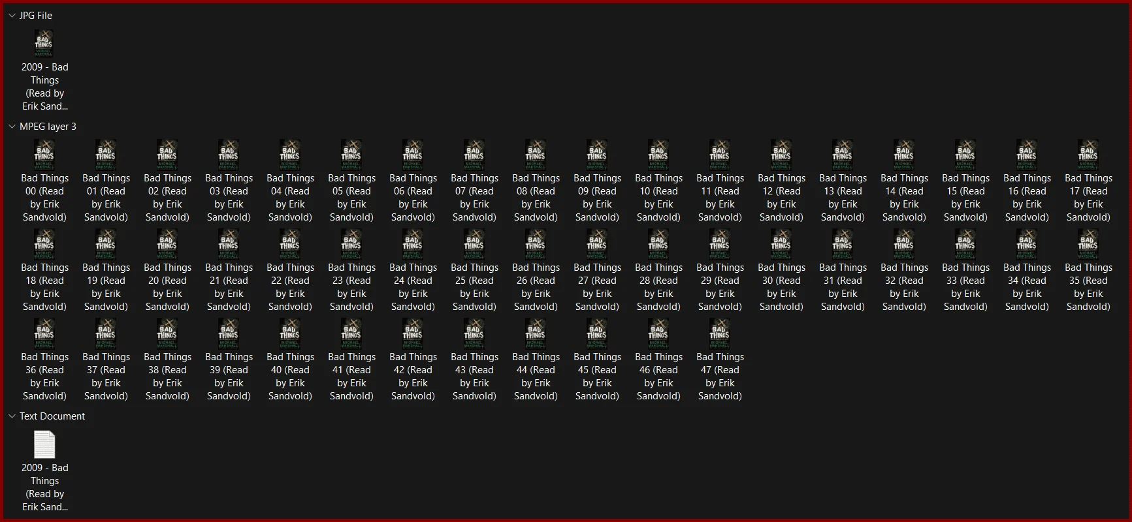Select Bad Things 21 audio file icon
The width and height of the screenshot is (1132, 522).
point(229,244)
